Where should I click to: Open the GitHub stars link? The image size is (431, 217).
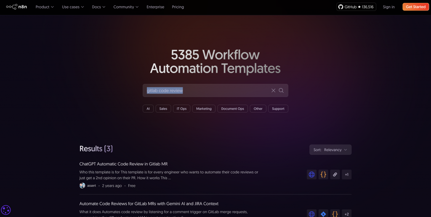click(x=356, y=7)
